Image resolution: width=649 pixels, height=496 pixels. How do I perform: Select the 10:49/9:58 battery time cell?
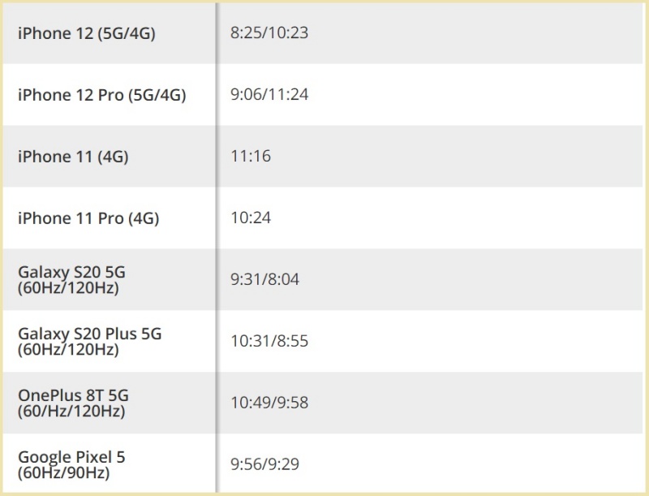269,403
